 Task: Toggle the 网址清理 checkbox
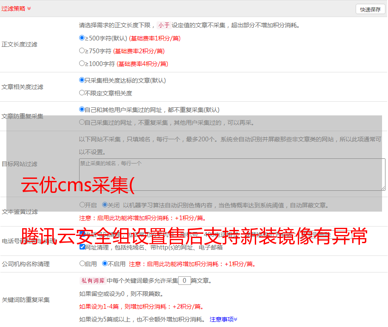(x=82, y=247)
